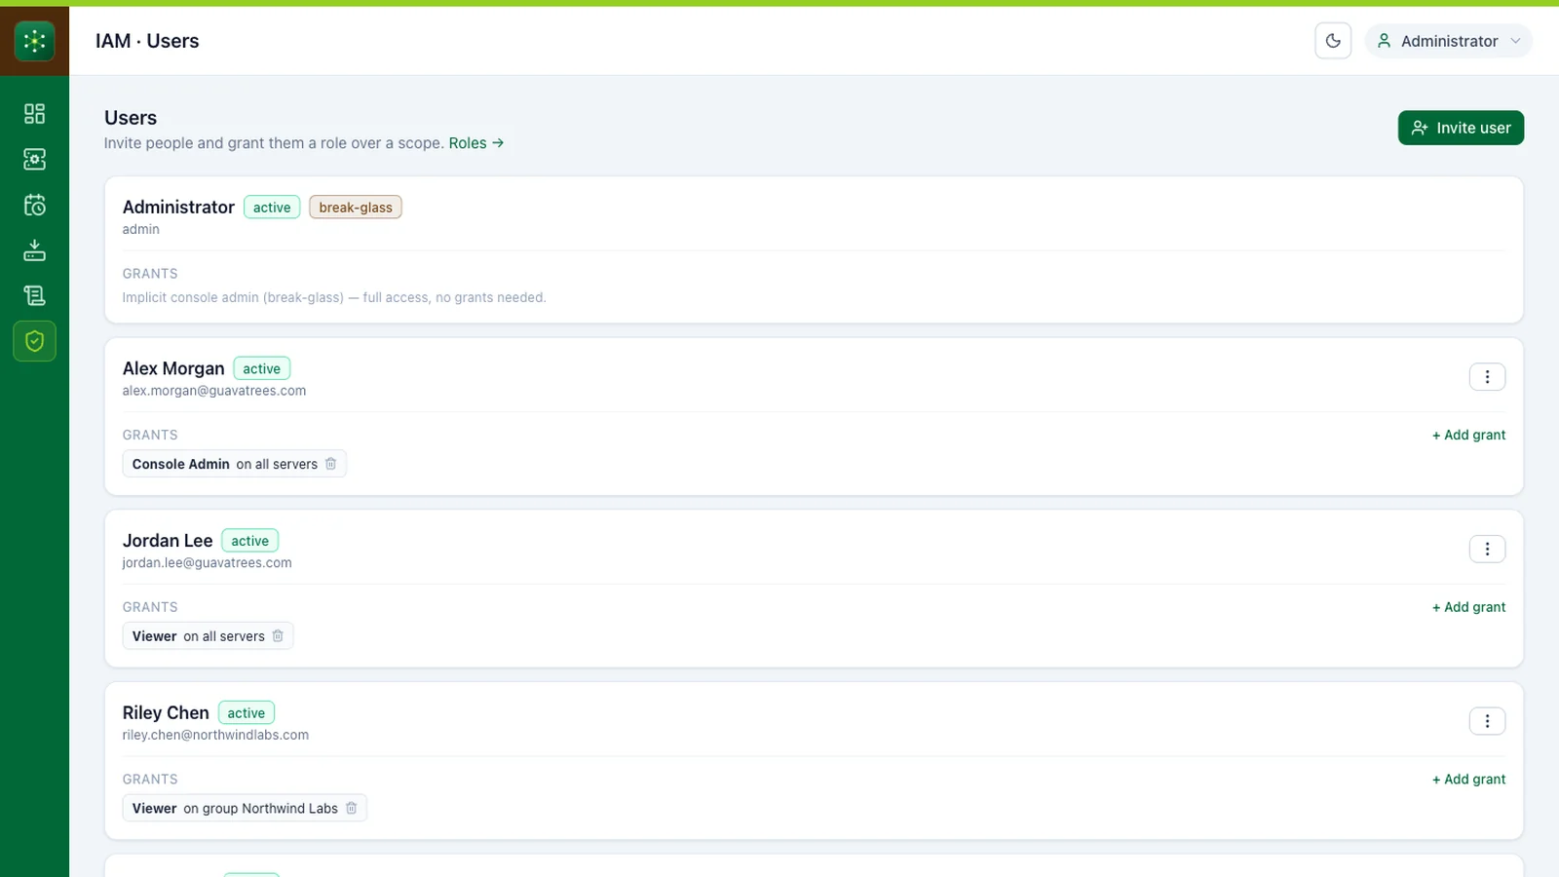The width and height of the screenshot is (1559, 877).
Task: Open the dashboard grid icon in sidebar
Action: pos(34,114)
